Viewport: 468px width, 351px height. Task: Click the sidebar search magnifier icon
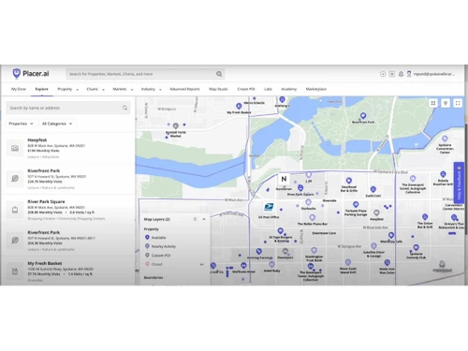coord(124,108)
